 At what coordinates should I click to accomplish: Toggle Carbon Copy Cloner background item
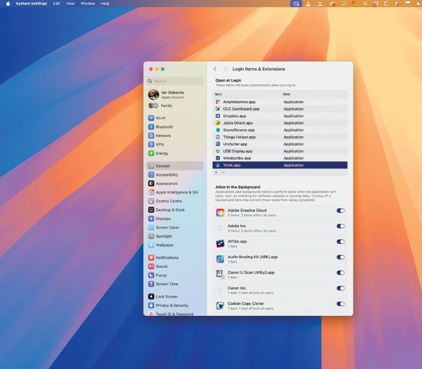coord(340,304)
